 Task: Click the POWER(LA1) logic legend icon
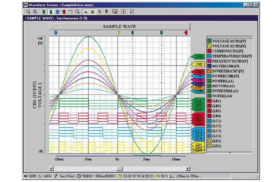click(x=209, y=81)
